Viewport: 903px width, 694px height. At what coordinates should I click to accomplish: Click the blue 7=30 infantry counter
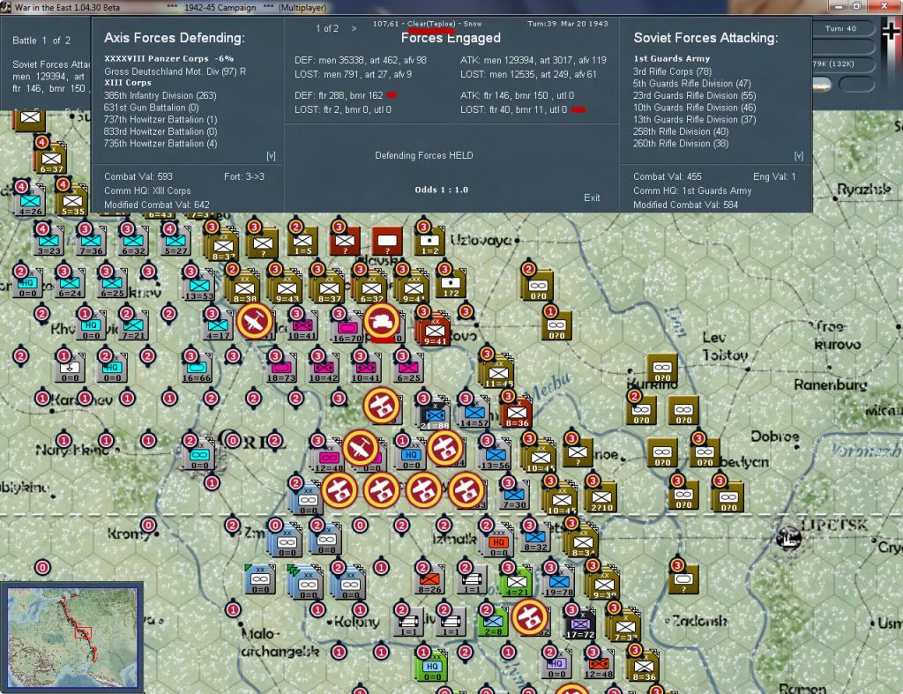tap(514, 496)
